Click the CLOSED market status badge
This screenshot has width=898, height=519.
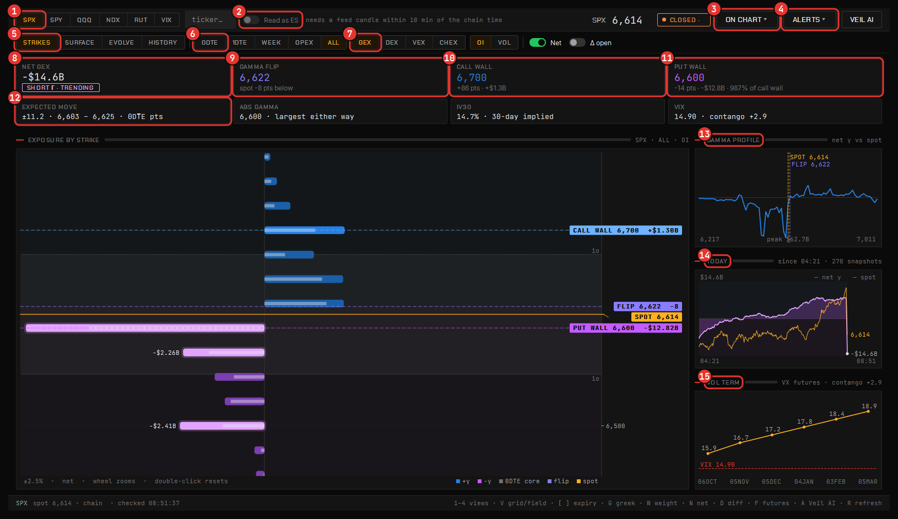click(x=683, y=20)
